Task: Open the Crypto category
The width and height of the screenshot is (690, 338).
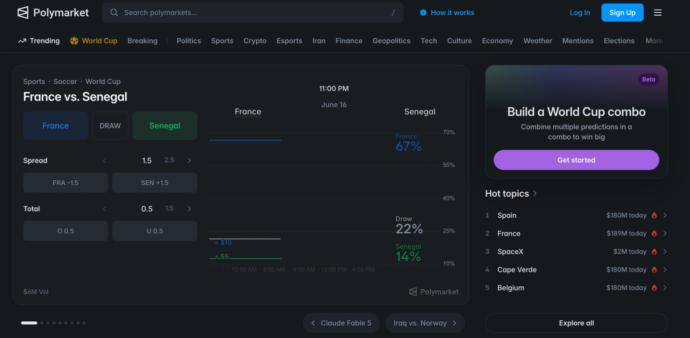Action: pyautogui.click(x=255, y=41)
